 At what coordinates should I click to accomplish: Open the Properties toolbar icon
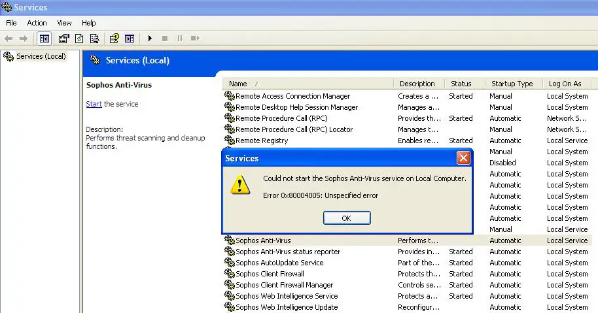(x=63, y=39)
